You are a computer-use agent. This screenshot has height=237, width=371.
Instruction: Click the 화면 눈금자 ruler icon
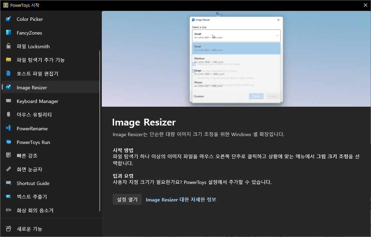pos(9,169)
